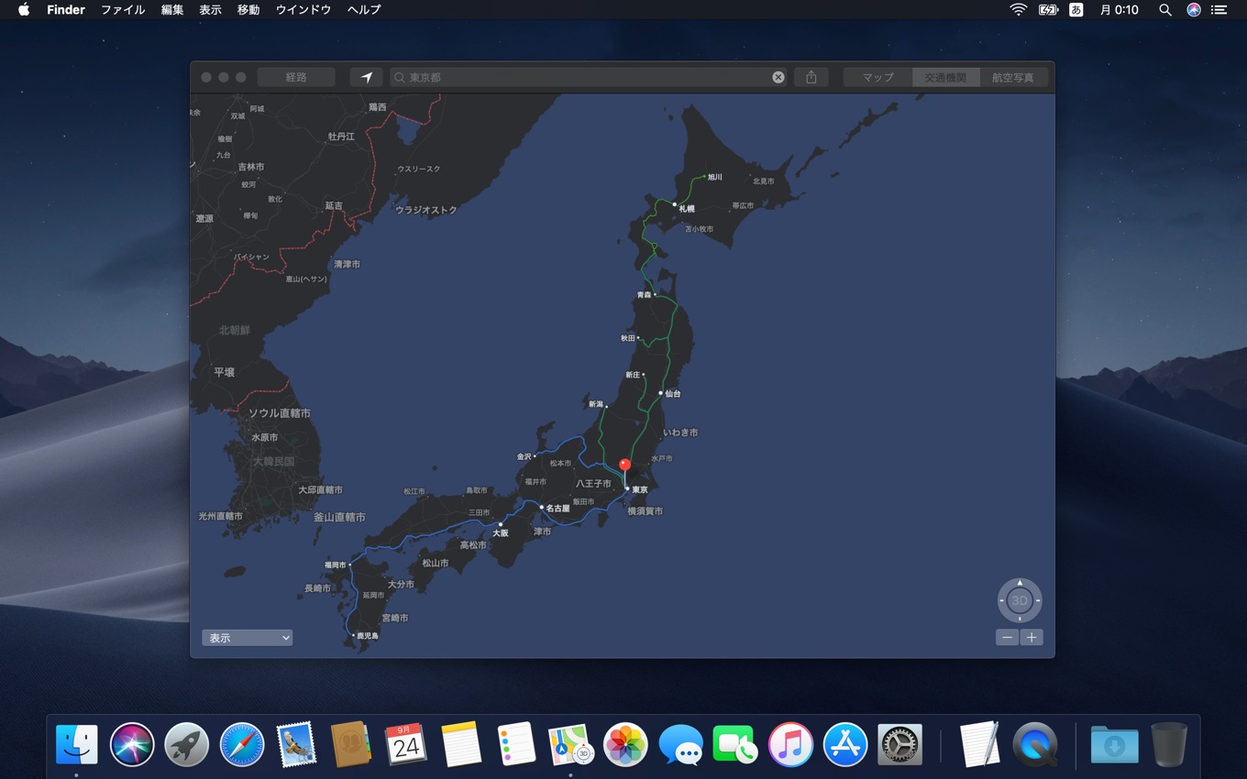The image size is (1247, 779).
Task: Open System Preferences gear in Dock
Action: [x=900, y=744]
